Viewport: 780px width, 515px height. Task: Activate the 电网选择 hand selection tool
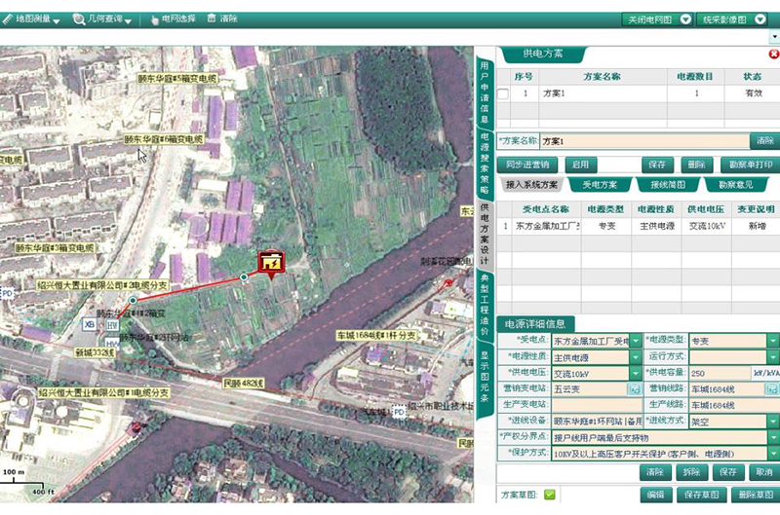[173, 19]
